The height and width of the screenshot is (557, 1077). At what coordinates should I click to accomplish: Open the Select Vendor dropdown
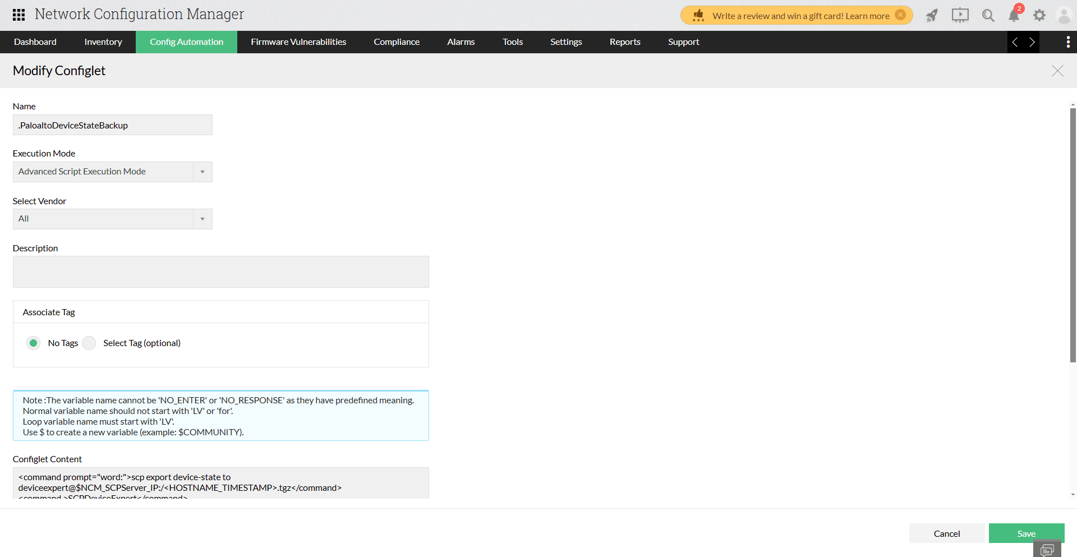pyautogui.click(x=202, y=219)
